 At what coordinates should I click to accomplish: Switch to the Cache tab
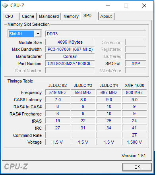28,16
